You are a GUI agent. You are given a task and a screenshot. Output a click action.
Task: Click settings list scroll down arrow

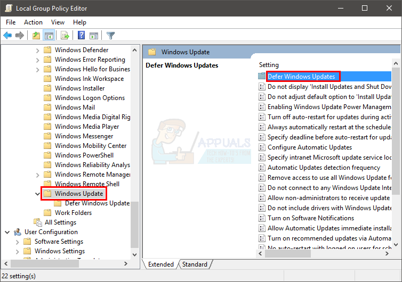(396, 245)
